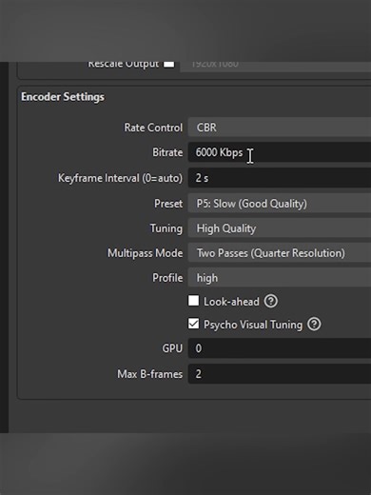The height and width of the screenshot is (495, 371).
Task: Click the help icon next to Psycho Visual Tuning
Action: click(x=314, y=325)
